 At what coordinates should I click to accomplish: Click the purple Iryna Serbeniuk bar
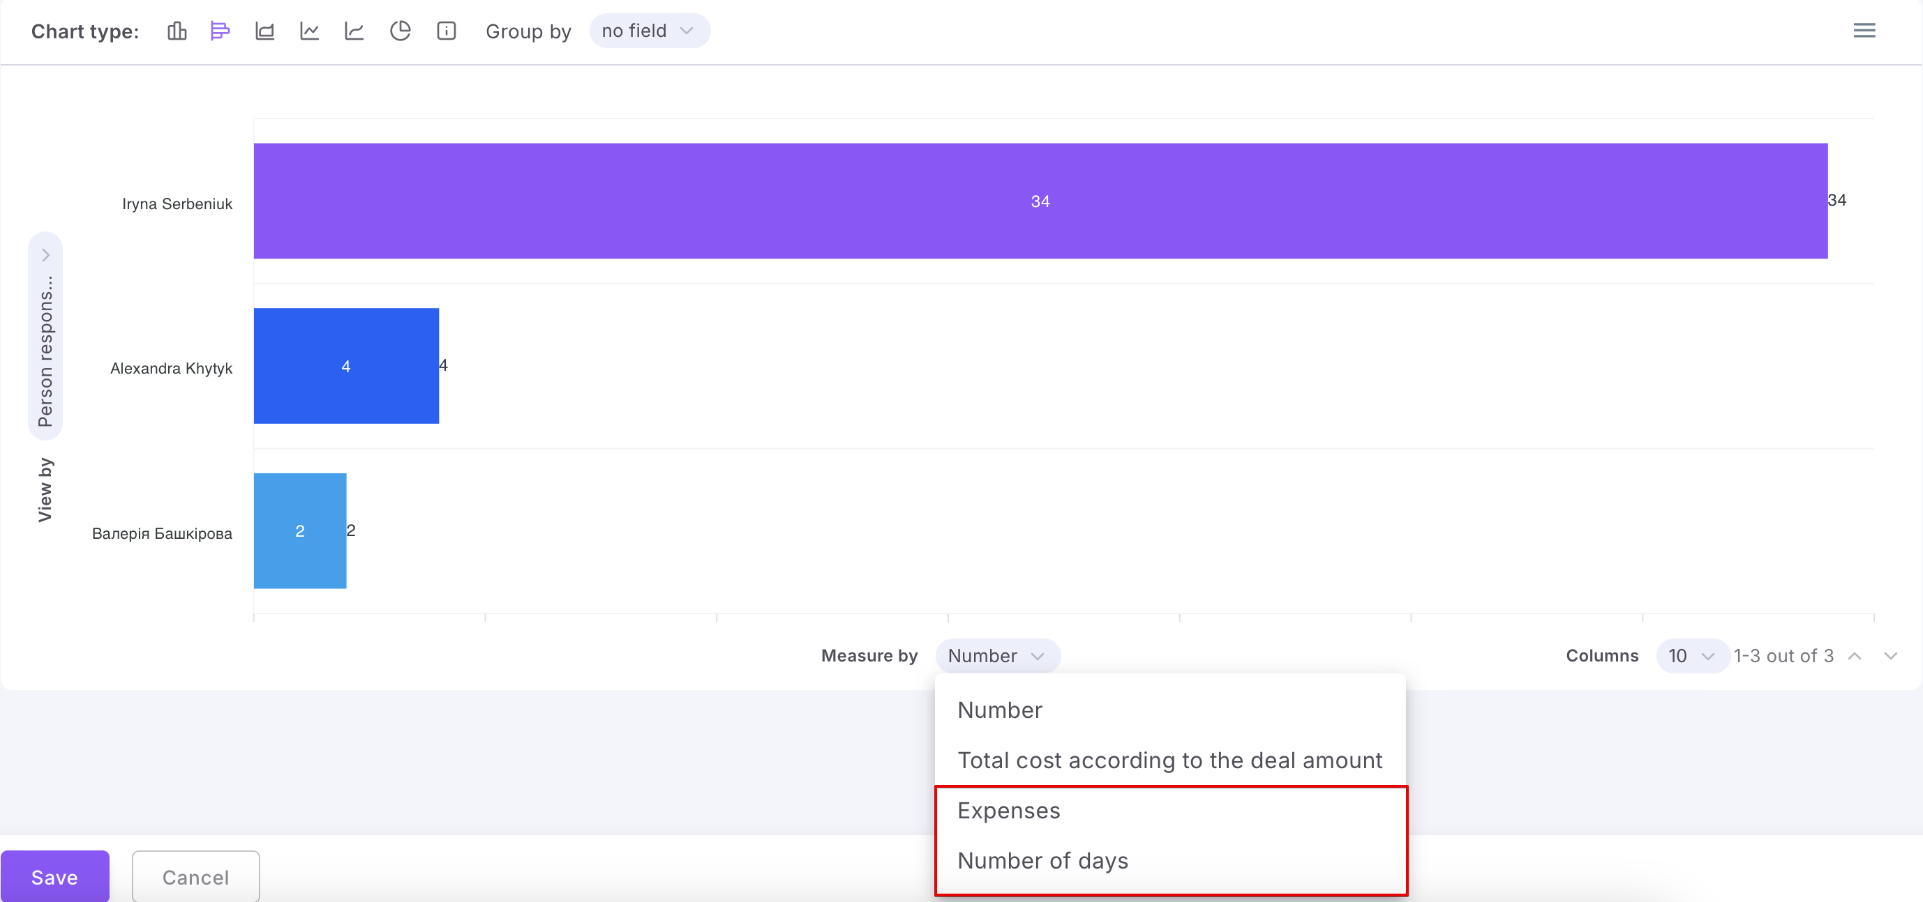coord(1040,201)
